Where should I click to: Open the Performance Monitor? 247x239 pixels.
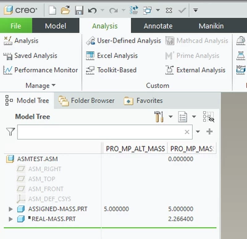tap(41, 70)
